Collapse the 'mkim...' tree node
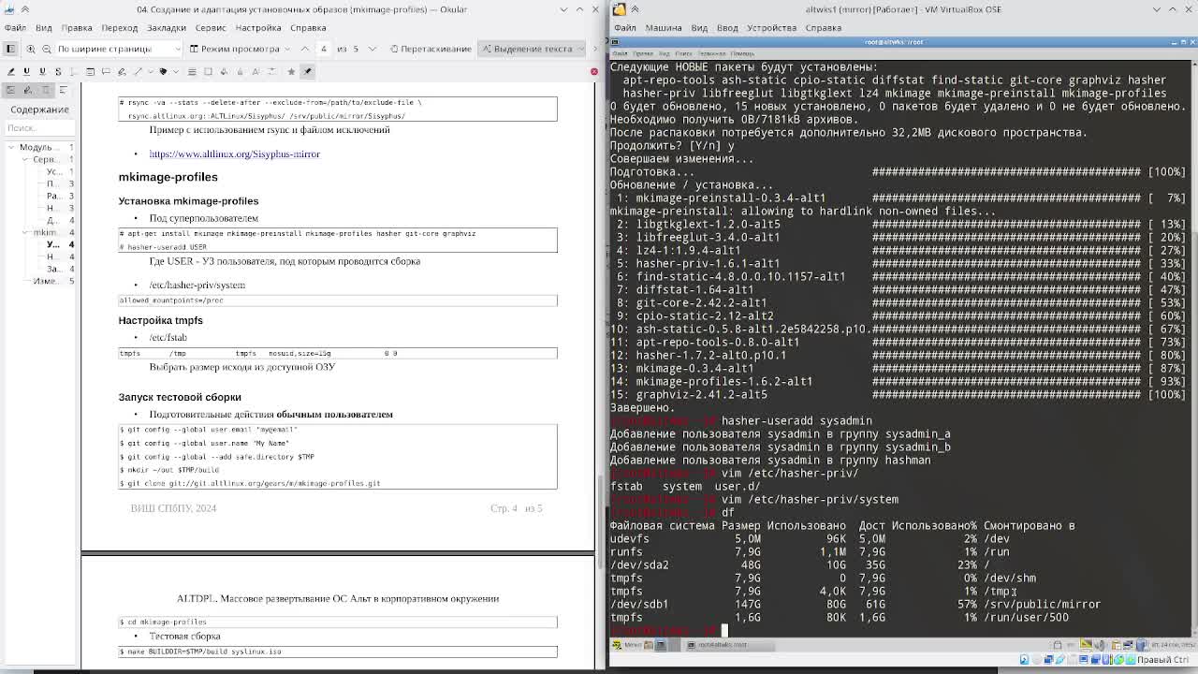This screenshot has height=674, width=1198. pos(25,232)
